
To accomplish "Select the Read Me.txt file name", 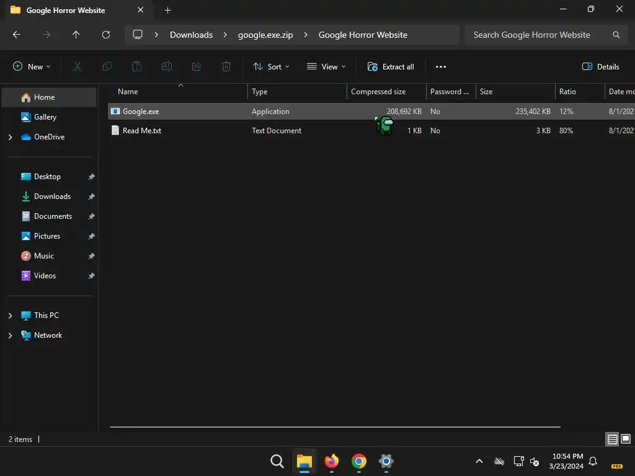I will [142, 130].
